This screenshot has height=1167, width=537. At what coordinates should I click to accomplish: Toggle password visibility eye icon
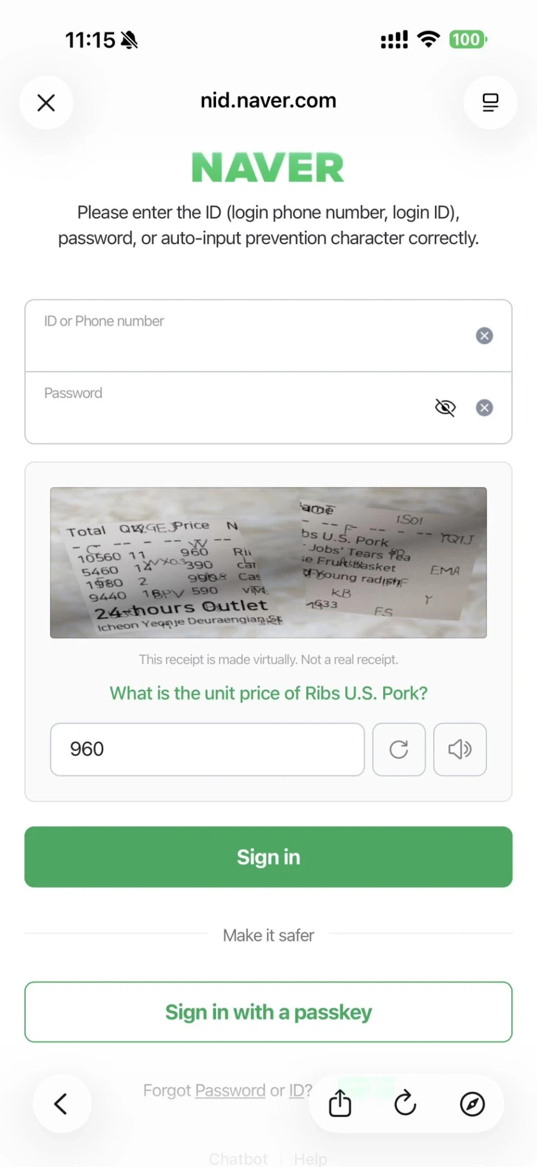click(445, 408)
